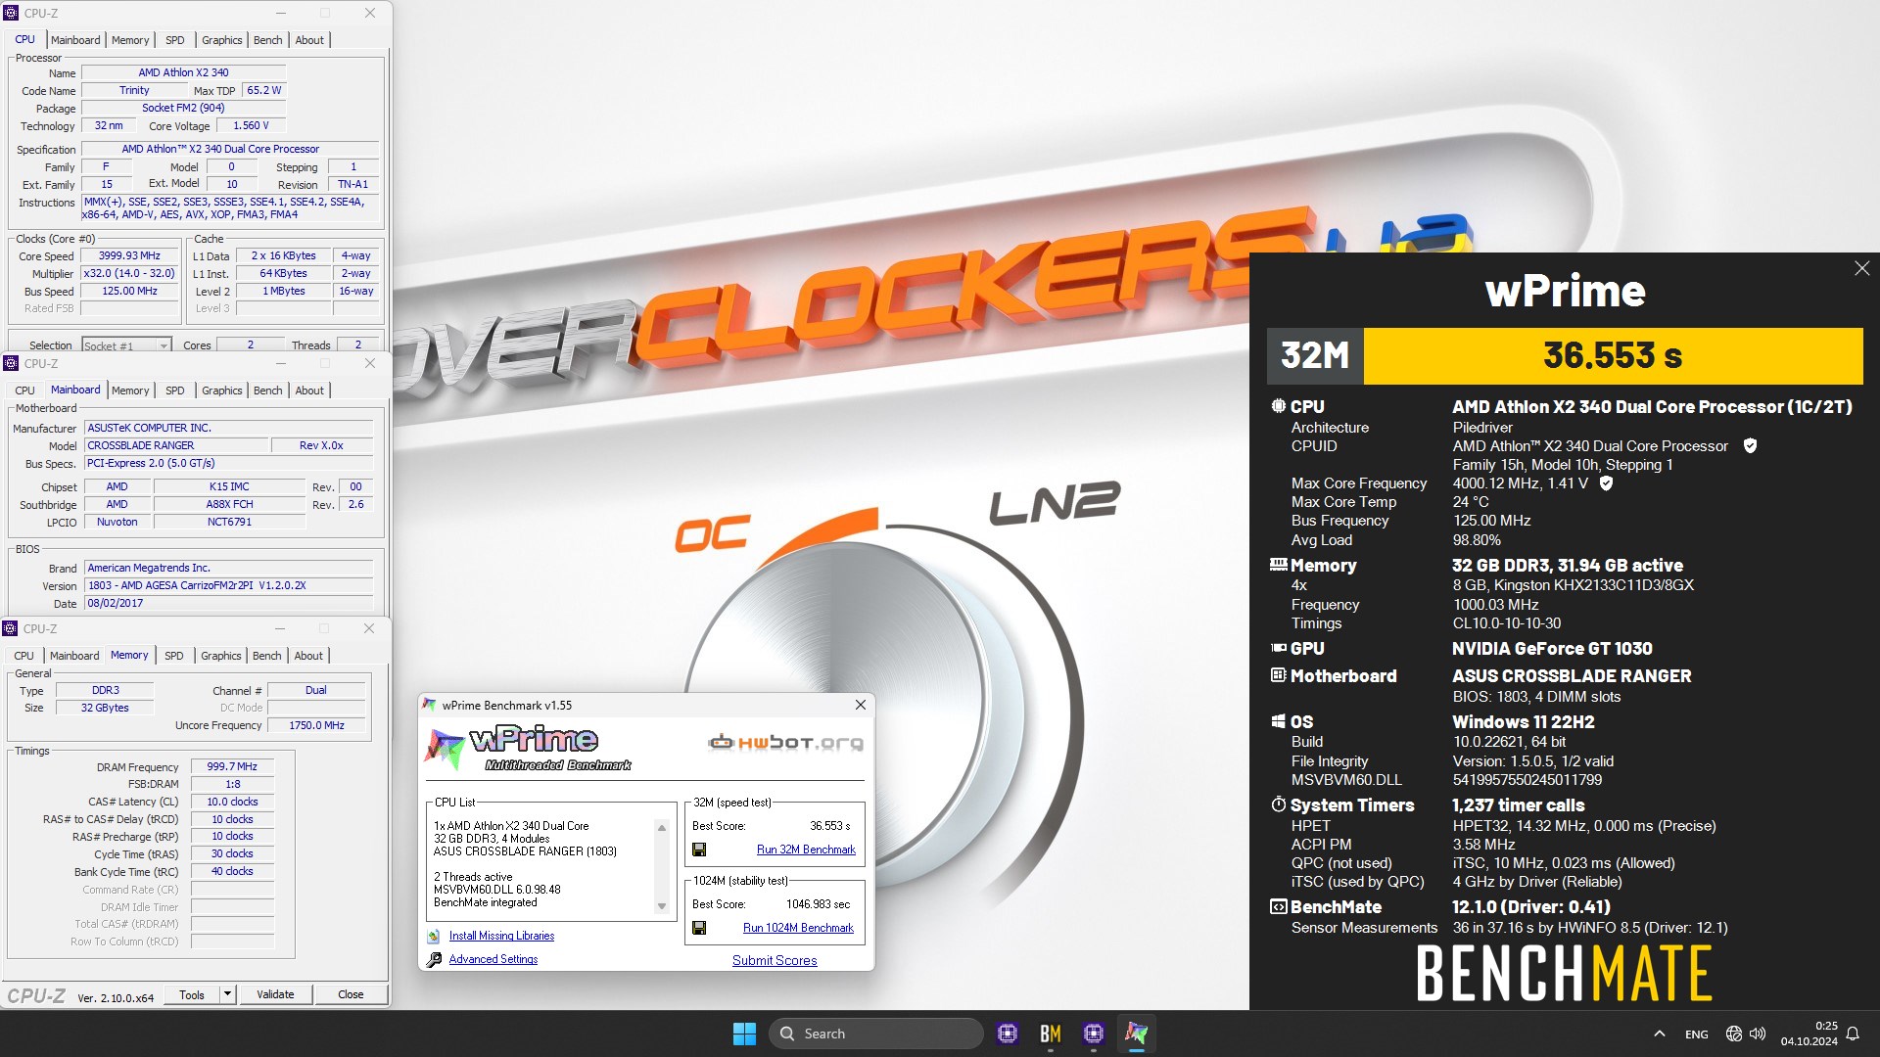Open the taskbar clock and date
This screenshot has width=1880, height=1057.
click(x=1809, y=1034)
